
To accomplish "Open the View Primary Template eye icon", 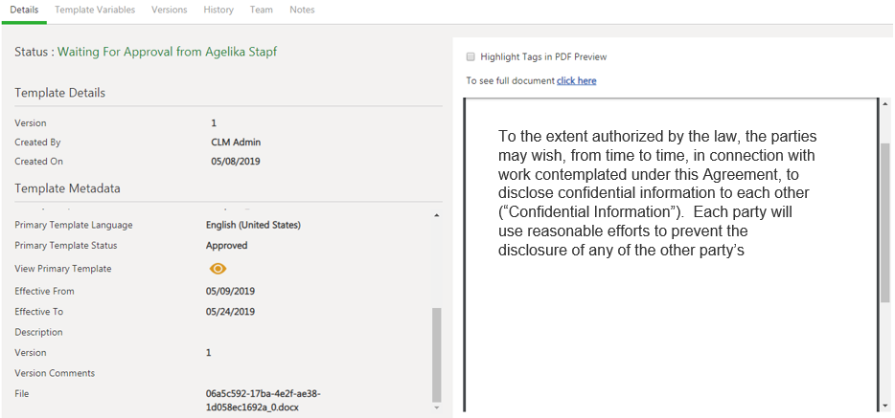I will click(218, 269).
